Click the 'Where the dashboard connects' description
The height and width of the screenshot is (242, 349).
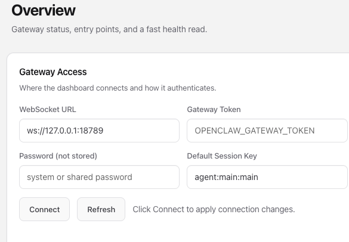118,88
